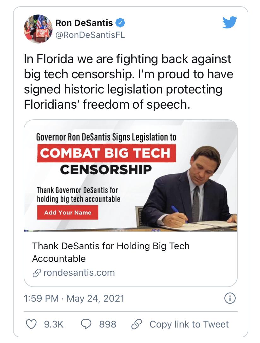The height and width of the screenshot is (343, 260).
Task: Click Copy link to Tweet text
Action: click(x=189, y=324)
